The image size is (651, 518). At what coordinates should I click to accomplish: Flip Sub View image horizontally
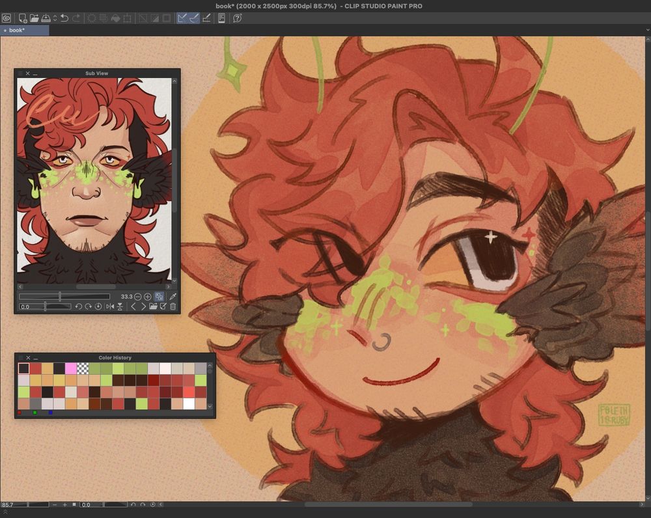(x=110, y=307)
